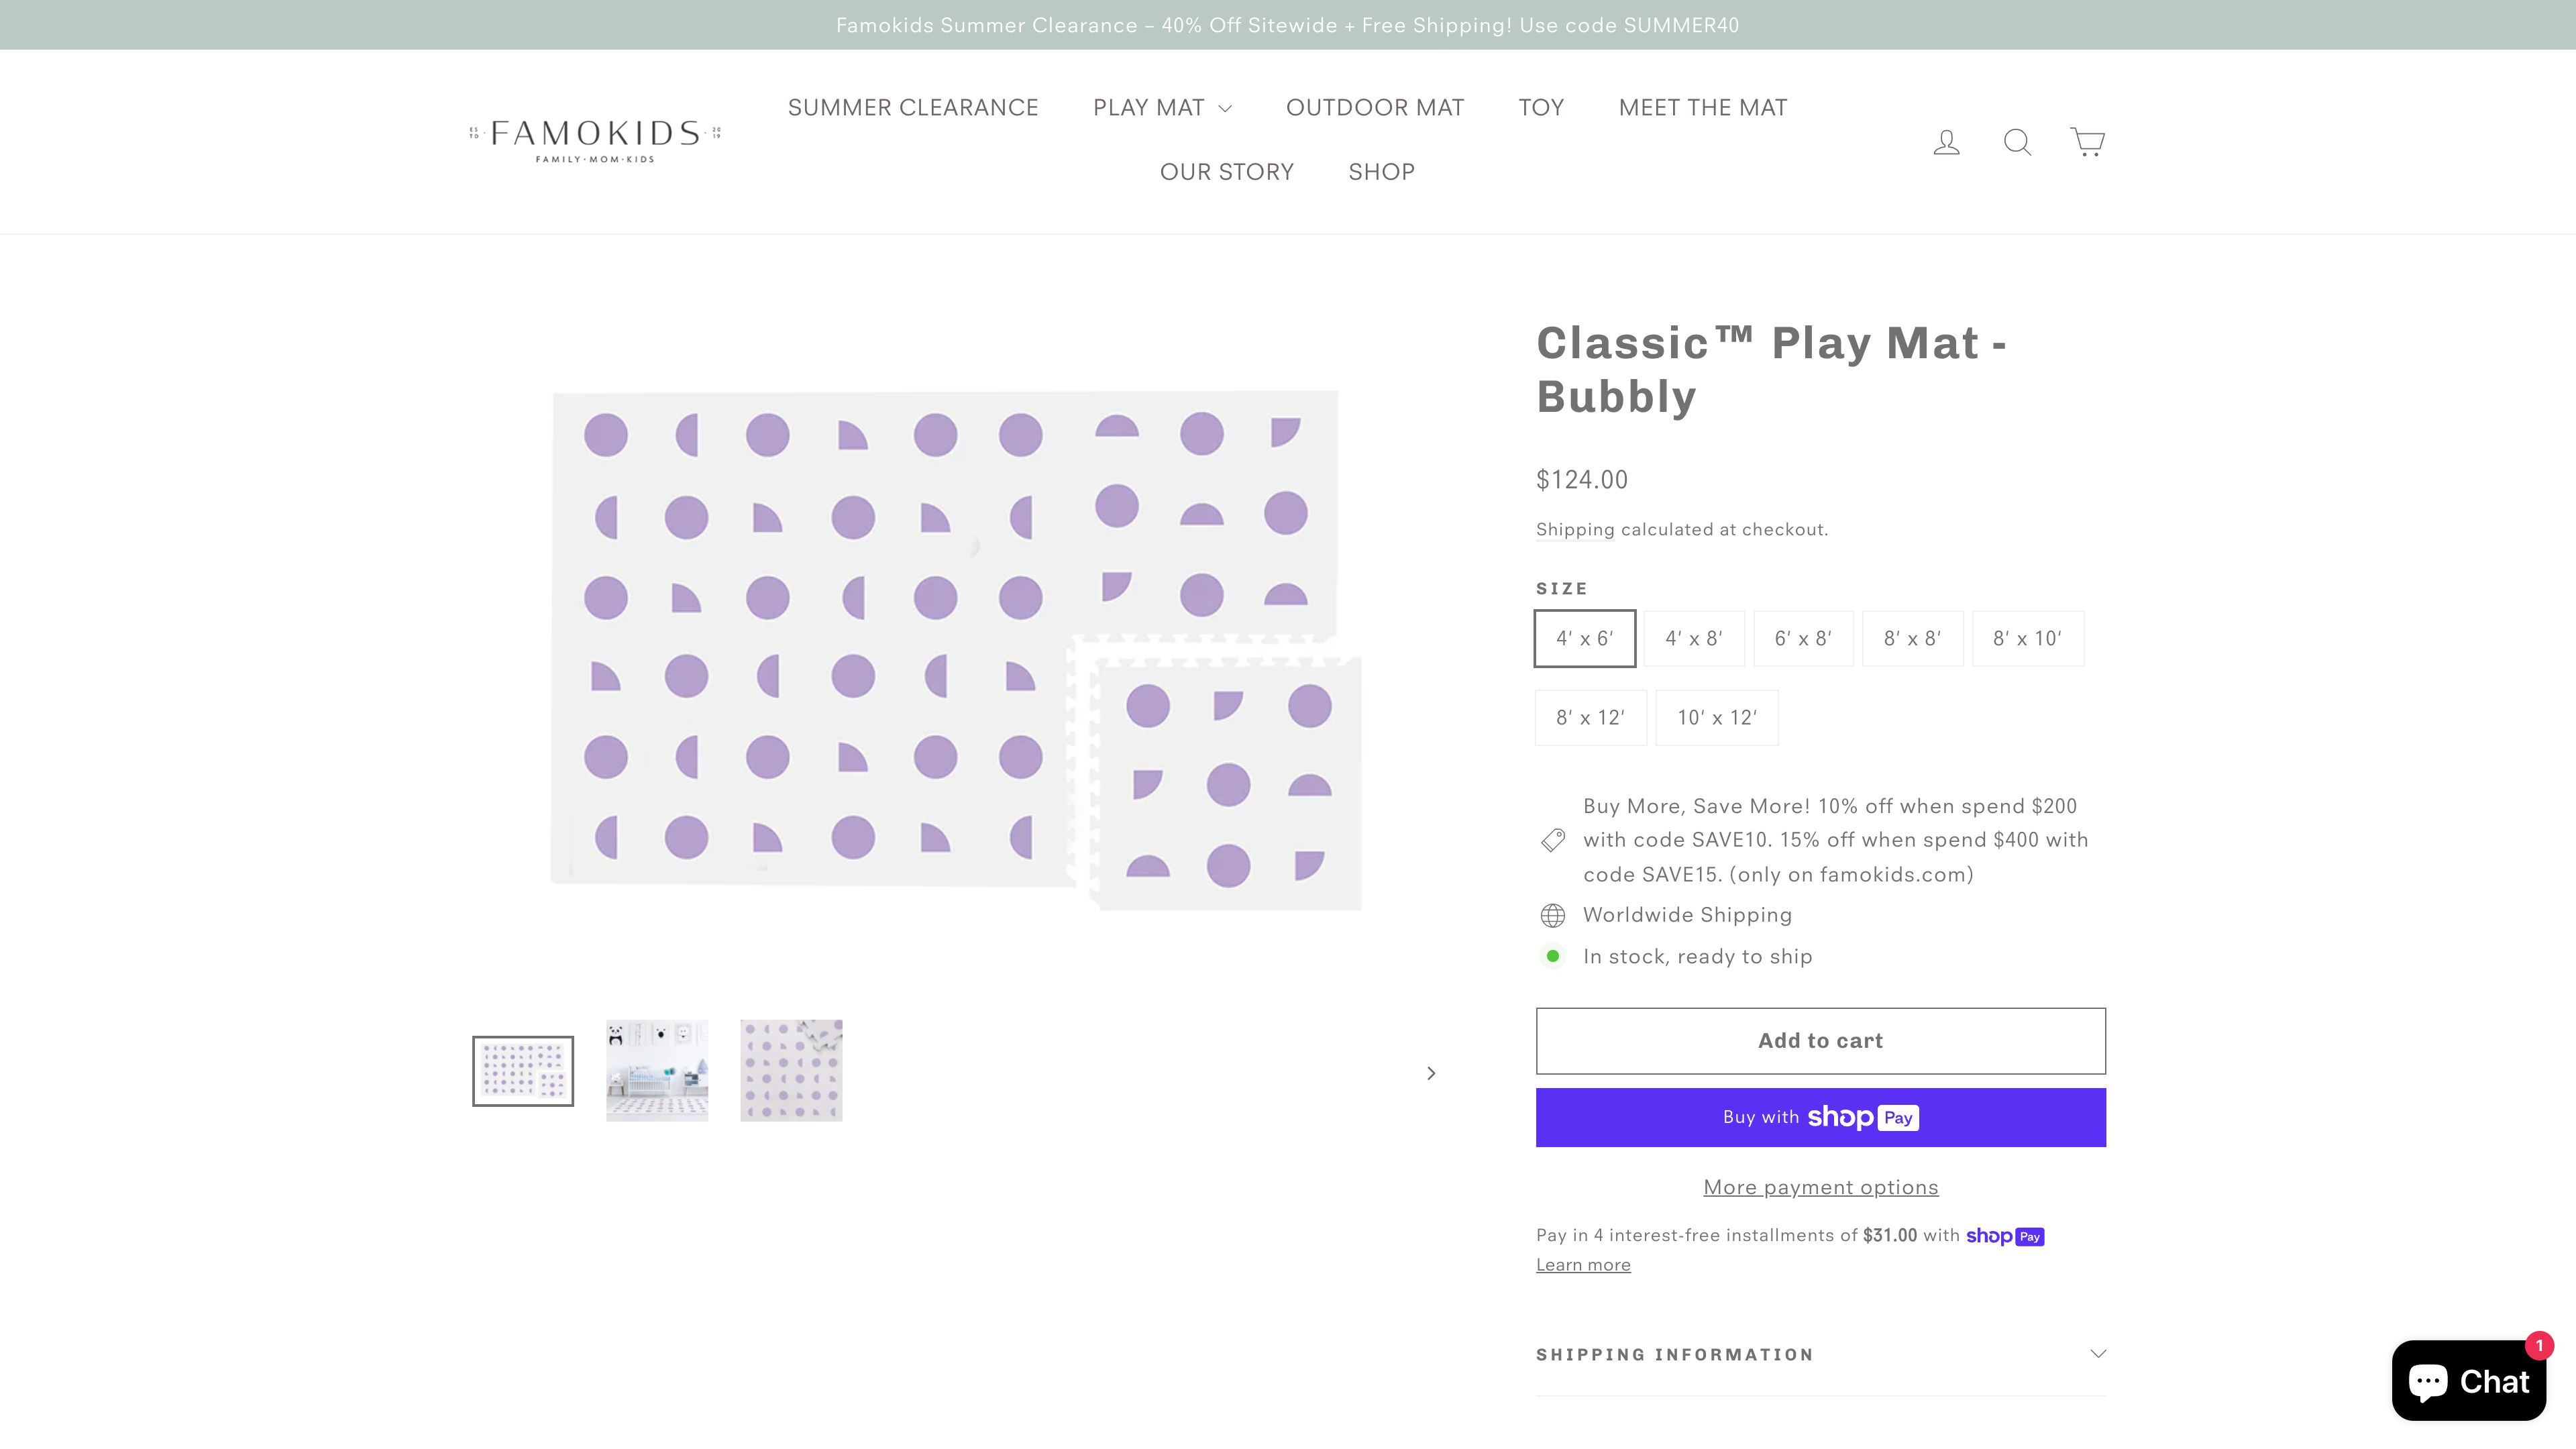Image resolution: width=2576 pixels, height=1449 pixels.
Task: View the nursery room thumbnail image
Action: tap(657, 1070)
